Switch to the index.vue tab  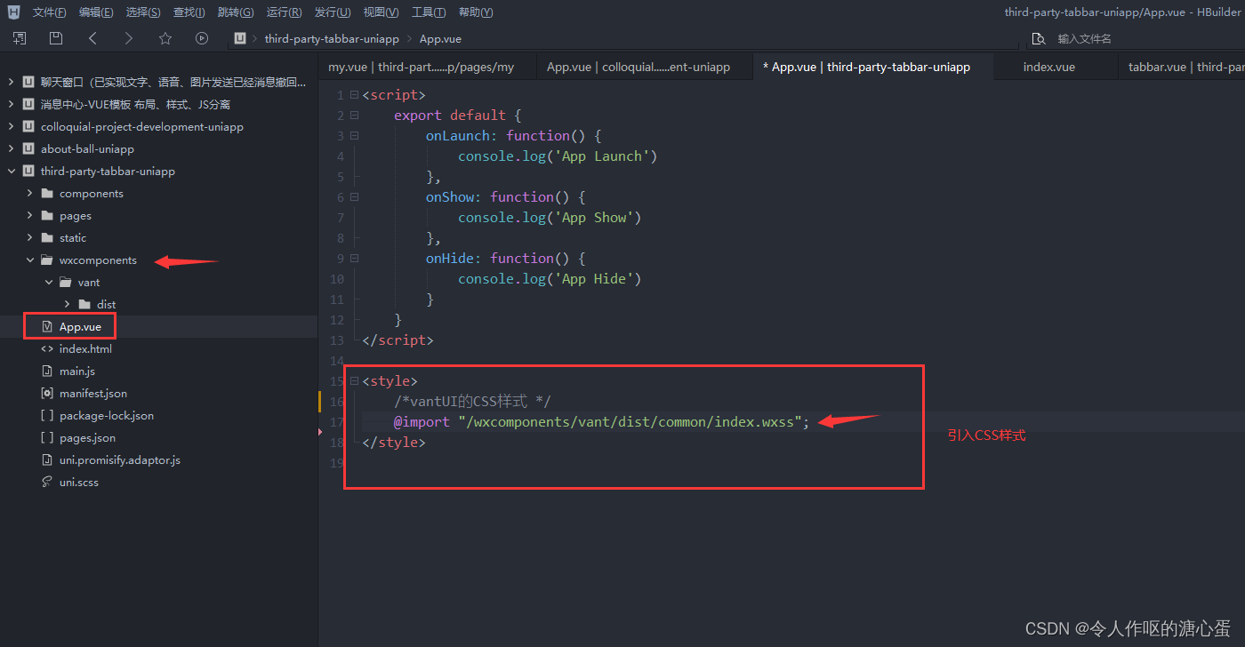point(1048,67)
